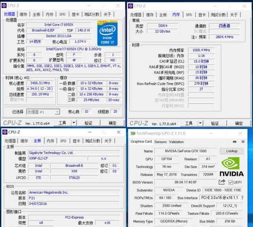Click the BIOS share/export arrow icon
The width and height of the screenshot is (253, 227).
click(x=222, y=182)
